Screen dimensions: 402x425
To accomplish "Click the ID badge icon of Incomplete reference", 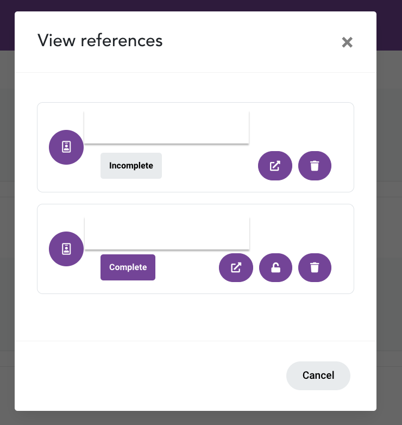I will [66, 147].
